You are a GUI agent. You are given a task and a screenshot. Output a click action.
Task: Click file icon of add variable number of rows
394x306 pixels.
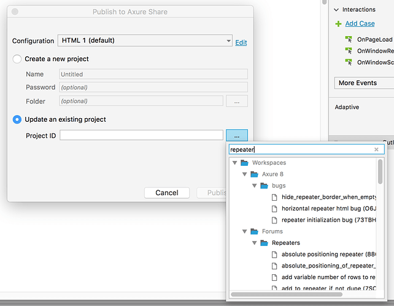(274, 277)
